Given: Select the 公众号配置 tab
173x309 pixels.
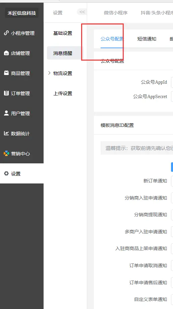Looking at the screenshot, I should click(112, 39).
